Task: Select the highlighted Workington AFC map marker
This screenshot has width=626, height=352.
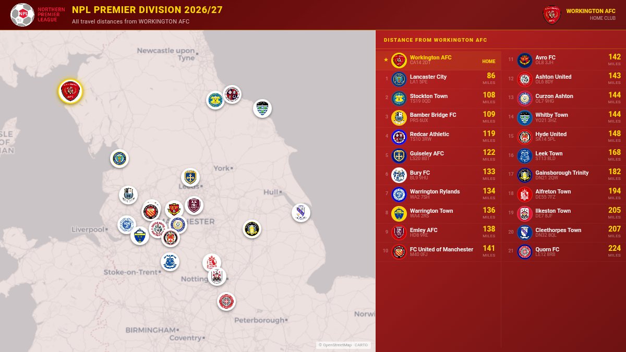Action: 70,92
